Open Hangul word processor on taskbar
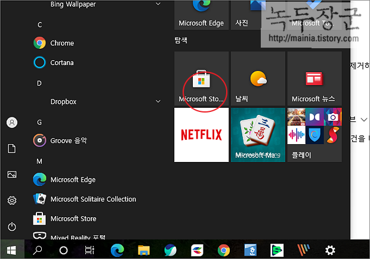 pyautogui.click(x=251, y=250)
